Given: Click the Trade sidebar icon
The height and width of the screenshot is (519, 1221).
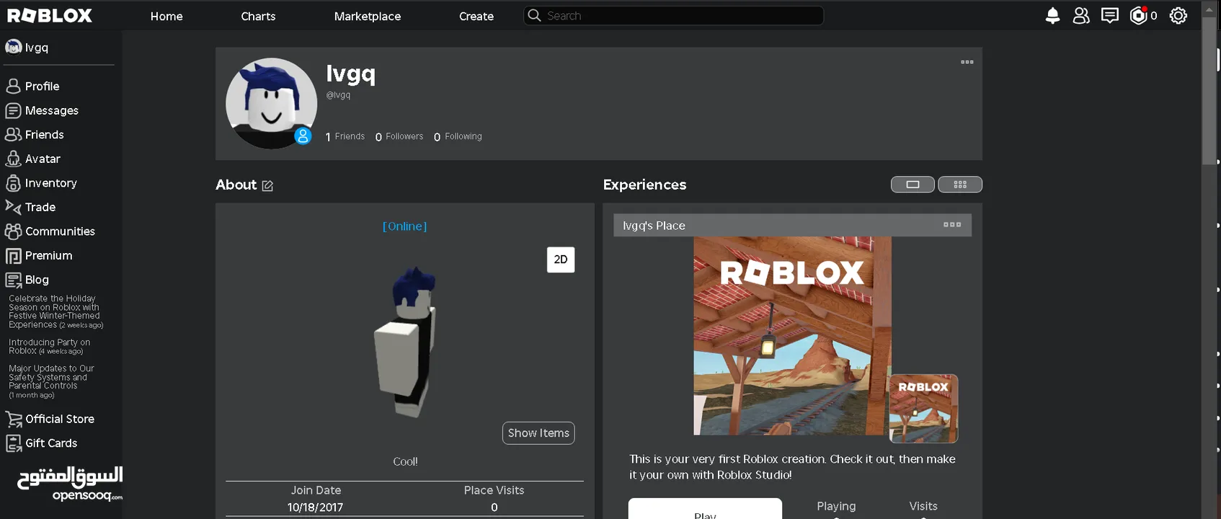Looking at the screenshot, I should [13, 207].
